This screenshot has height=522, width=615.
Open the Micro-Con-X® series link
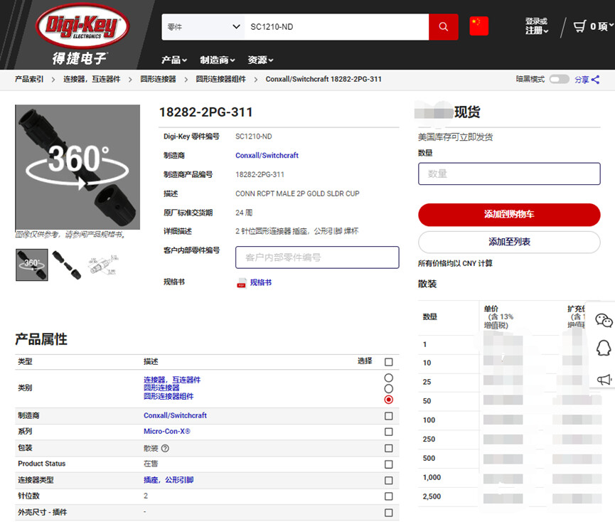coord(166,432)
